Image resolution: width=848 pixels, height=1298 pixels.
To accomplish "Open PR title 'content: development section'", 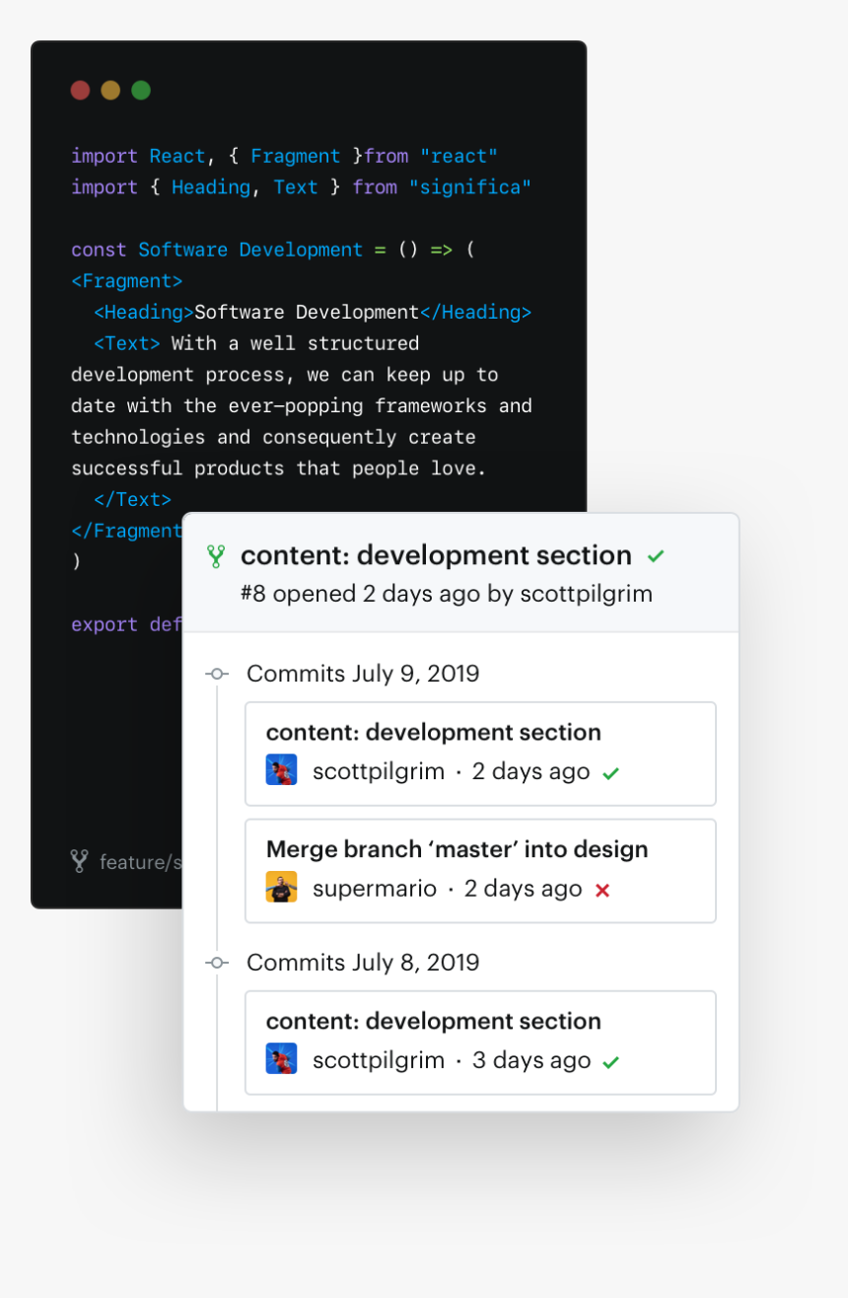I will click(x=436, y=555).
